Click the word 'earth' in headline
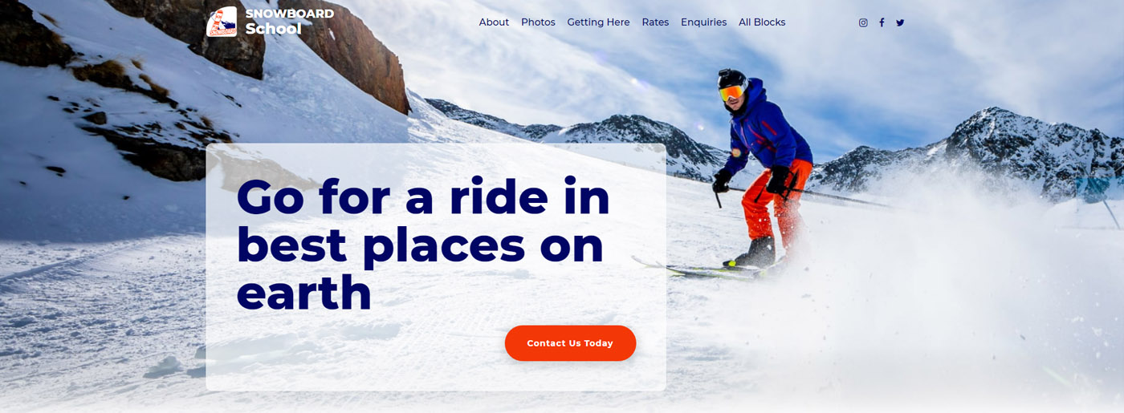 (x=303, y=293)
